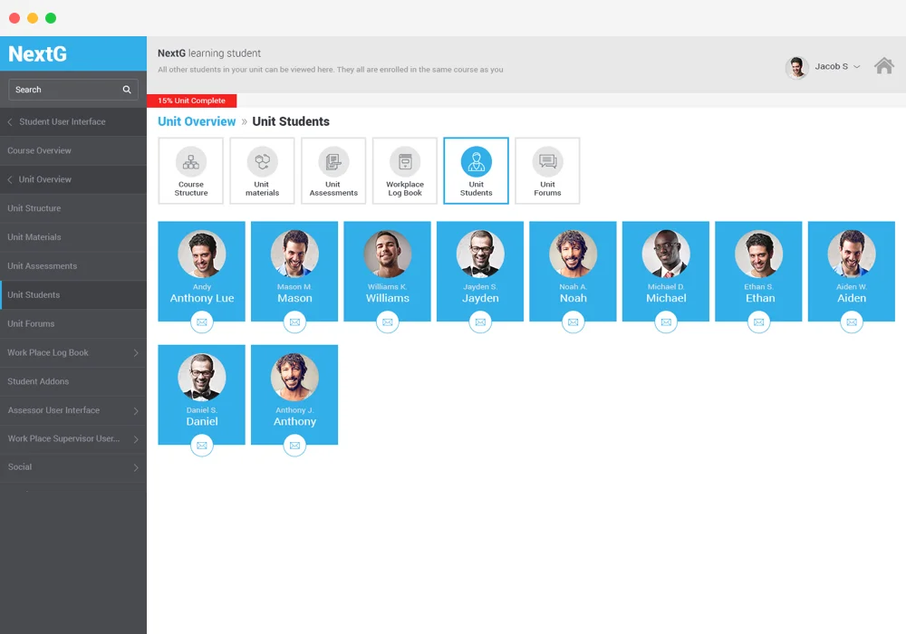Click the envelope icon under Daniel S.
This screenshot has height=634, width=906.
point(201,445)
